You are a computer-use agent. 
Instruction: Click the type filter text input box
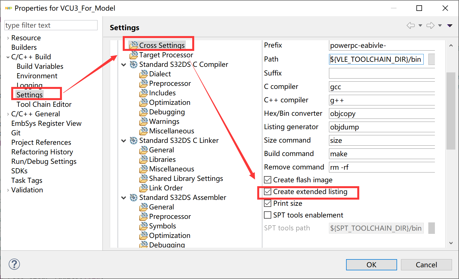point(51,25)
